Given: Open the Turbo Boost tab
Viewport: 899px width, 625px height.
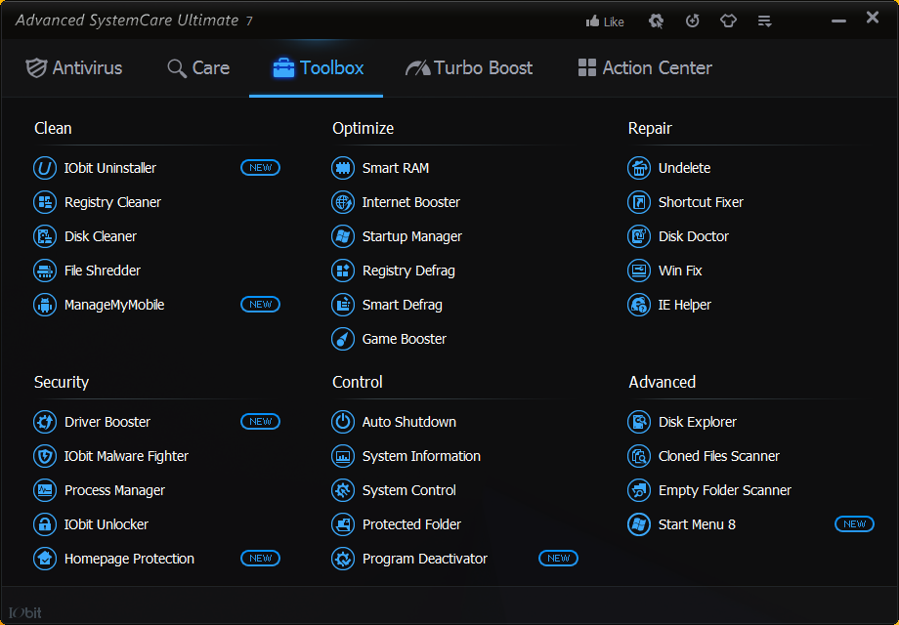Looking at the screenshot, I should (469, 67).
